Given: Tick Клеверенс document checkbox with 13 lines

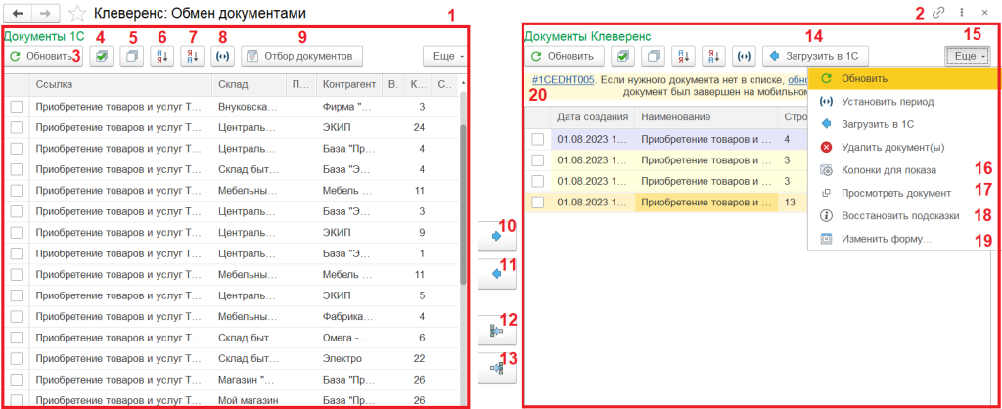Looking at the screenshot, I should click(x=538, y=202).
